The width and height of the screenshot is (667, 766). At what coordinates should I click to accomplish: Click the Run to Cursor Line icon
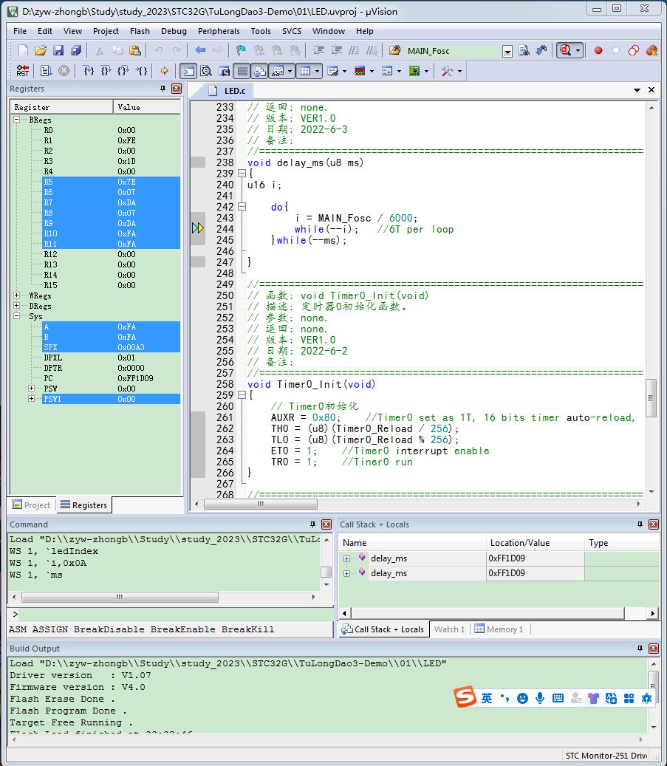pyautogui.click(x=141, y=71)
